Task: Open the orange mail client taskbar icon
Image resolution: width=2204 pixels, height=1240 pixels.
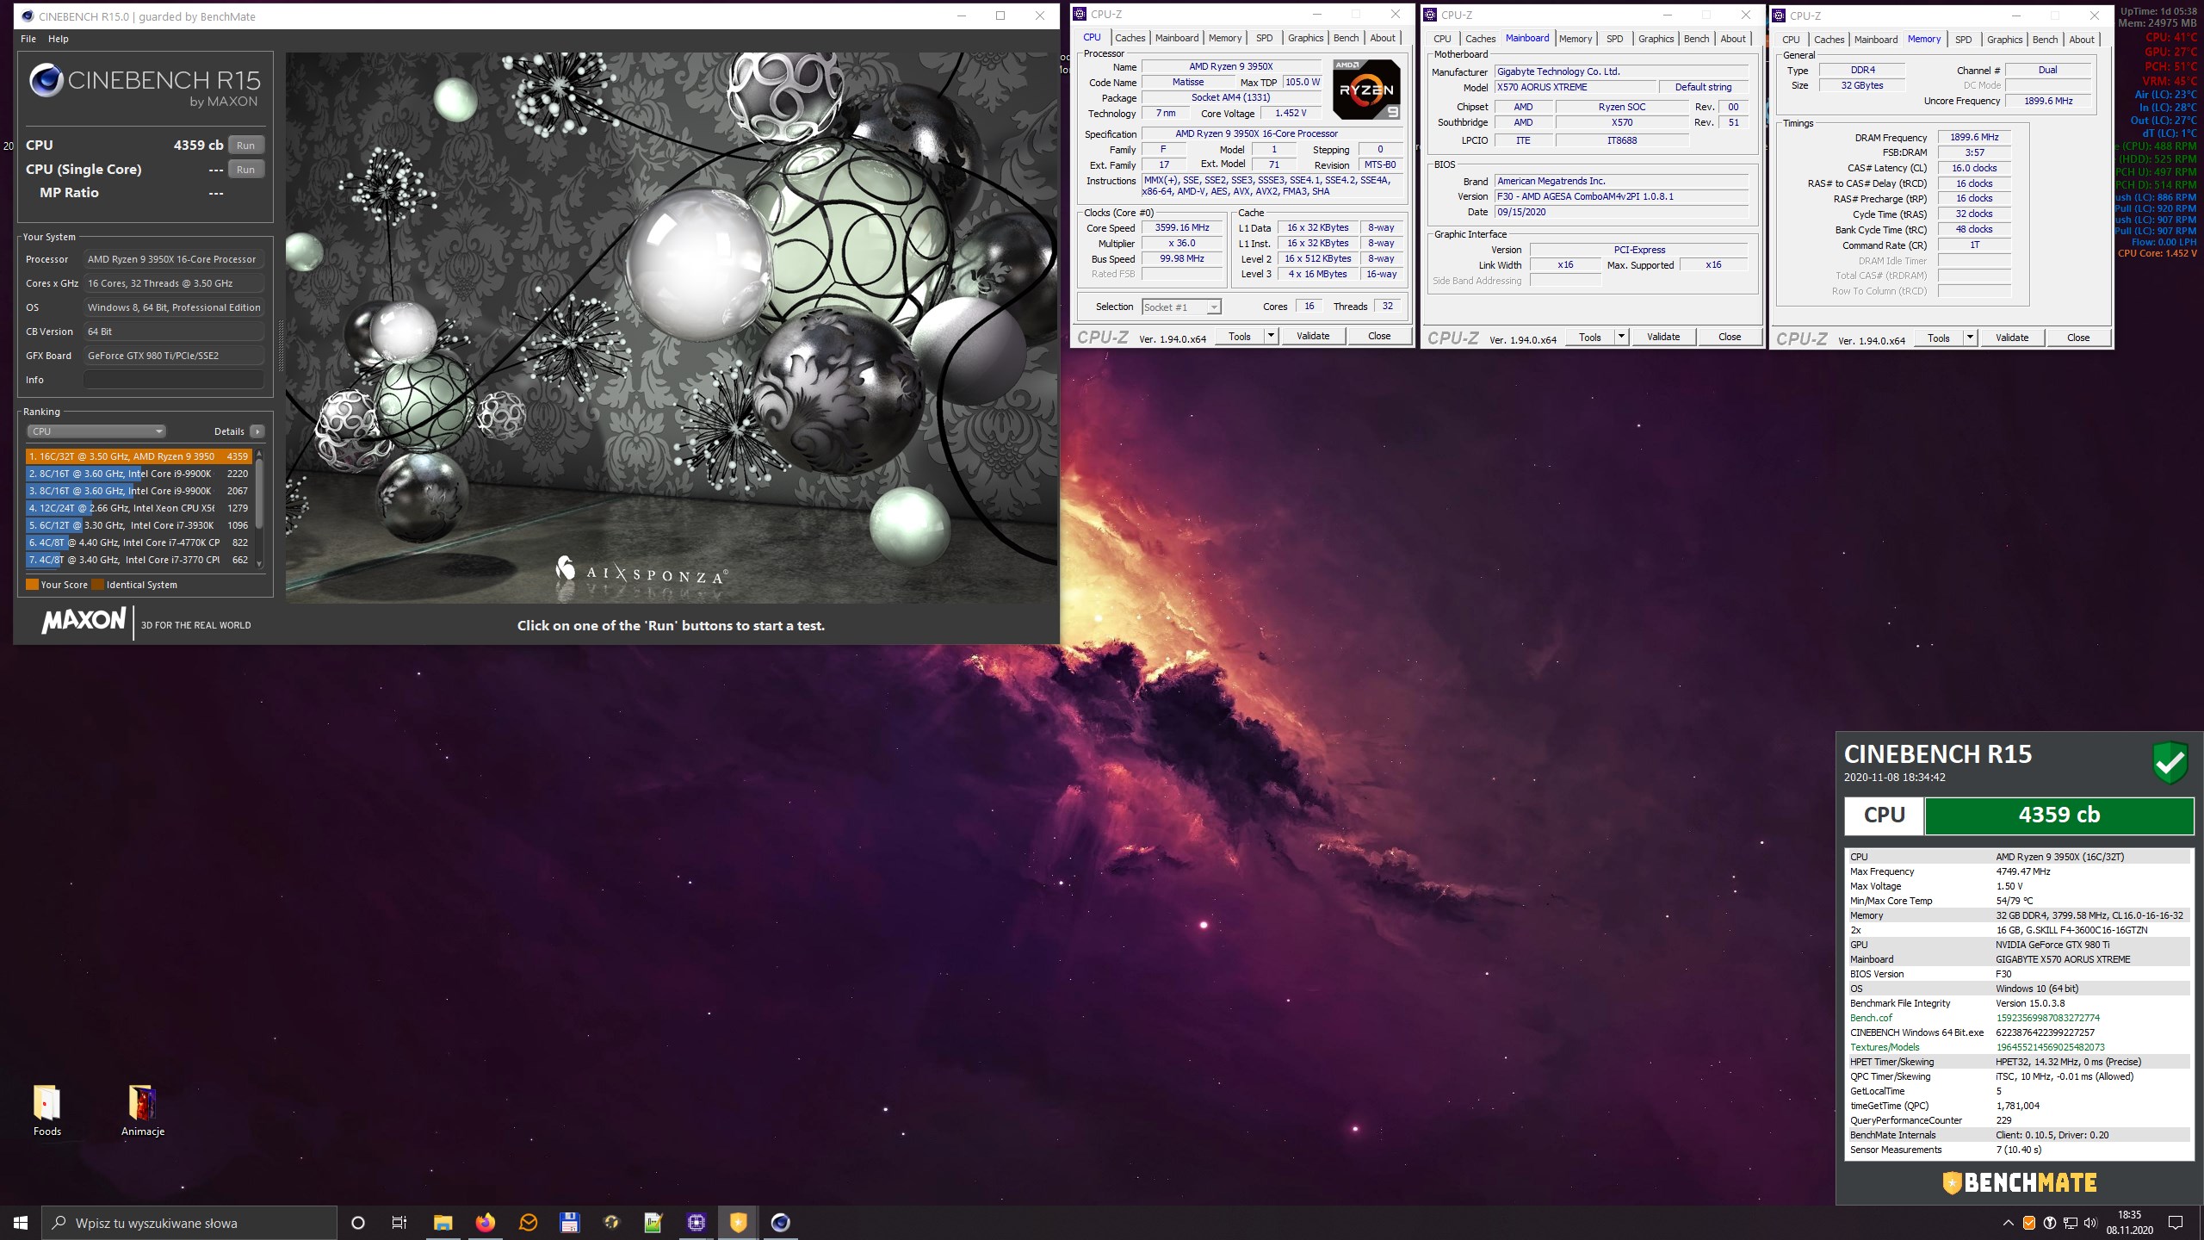Action: click(528, 1223)
